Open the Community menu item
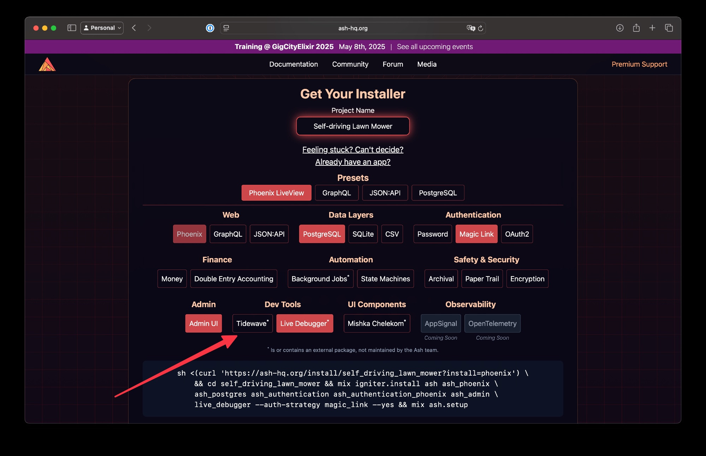Screen dimensions: 706x456 tap(350, 64)
